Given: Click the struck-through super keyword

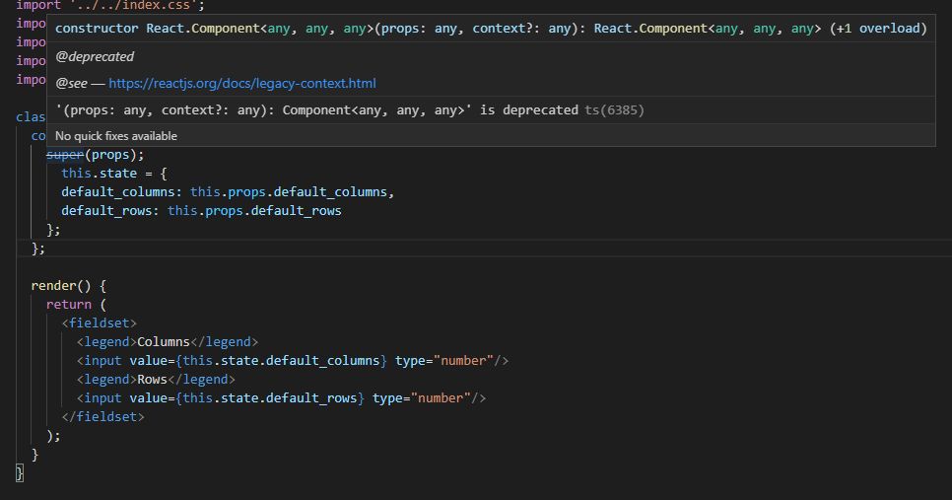Looking at the screenshot, I should (x=65, y=155).
